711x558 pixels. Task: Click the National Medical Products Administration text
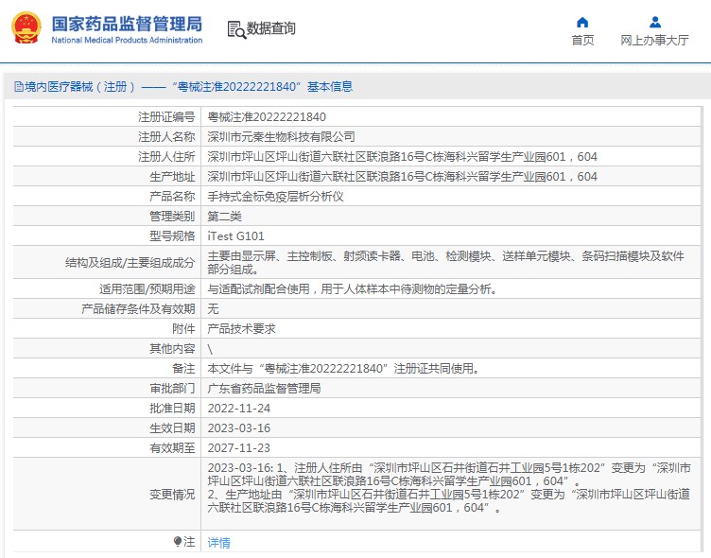click(127, 41)
